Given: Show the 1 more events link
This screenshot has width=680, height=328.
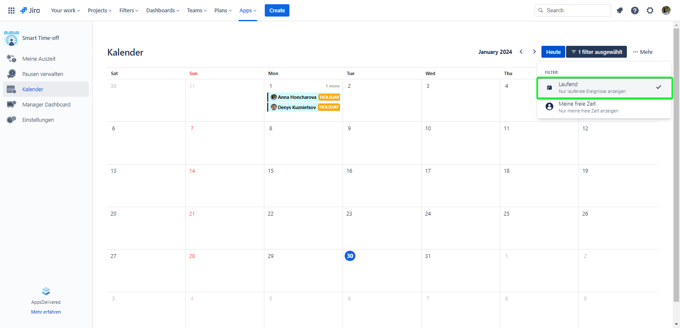Looking at the screenshot, I should 332,86.
